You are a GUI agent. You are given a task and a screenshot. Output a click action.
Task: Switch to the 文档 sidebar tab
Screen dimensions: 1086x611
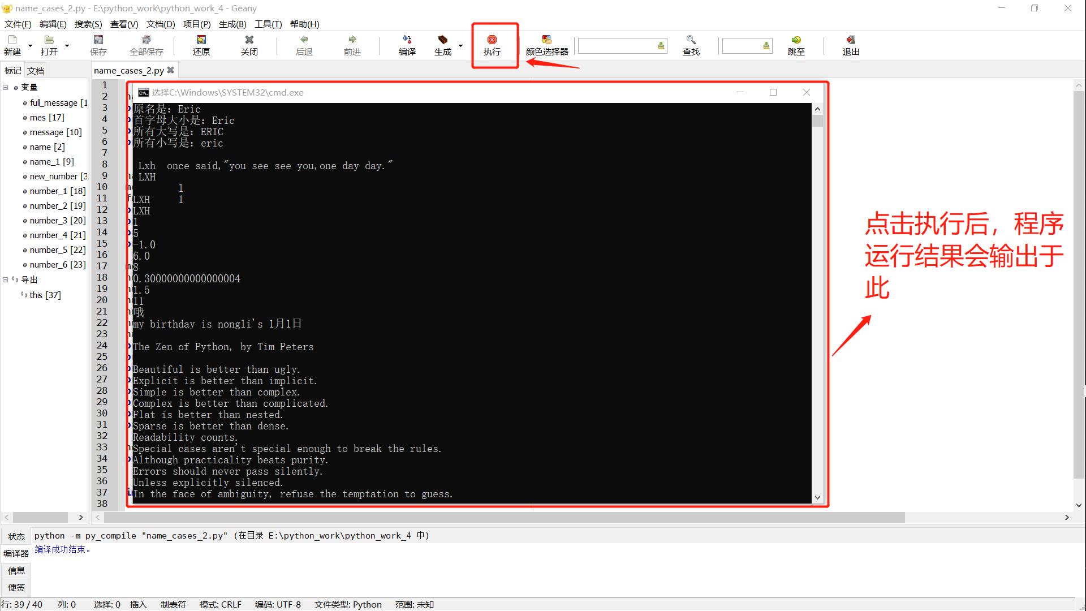coord(36,71)
